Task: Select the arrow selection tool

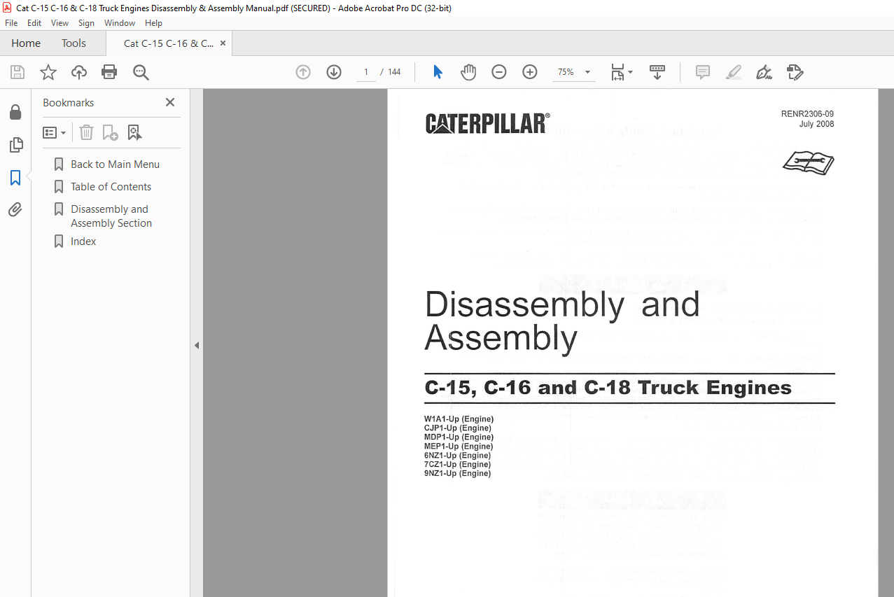Action: 438,72
